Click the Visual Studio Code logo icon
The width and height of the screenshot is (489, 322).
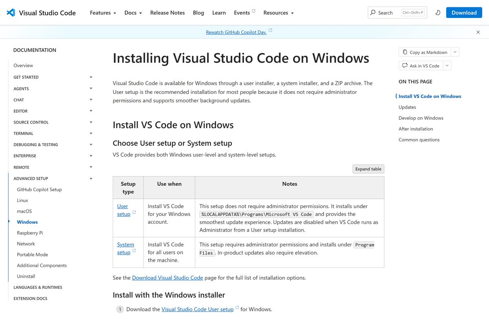click(x=11, y=13)
